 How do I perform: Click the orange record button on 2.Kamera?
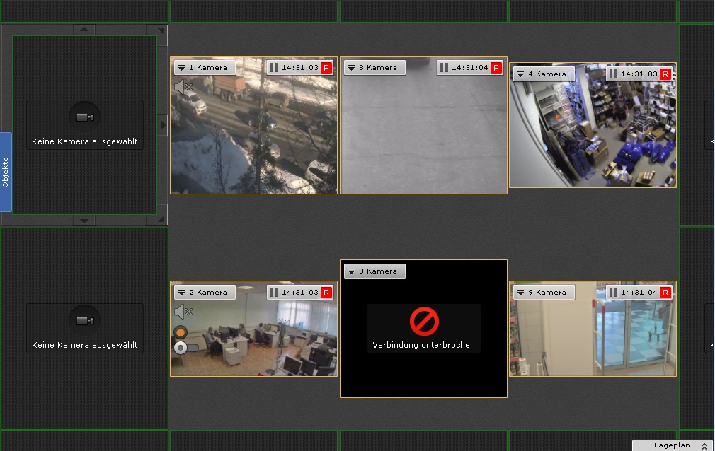pos(181,332)
